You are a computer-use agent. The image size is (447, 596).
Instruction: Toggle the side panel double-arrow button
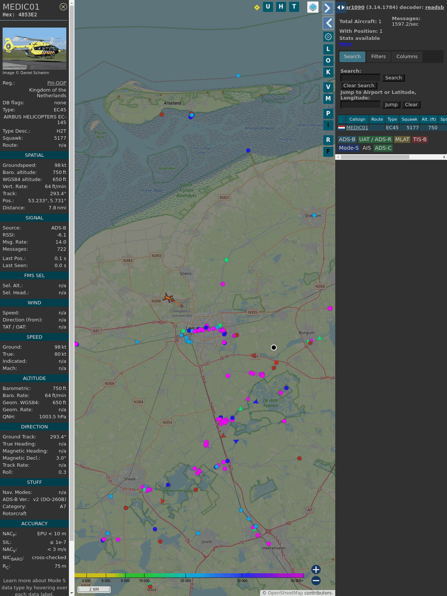click(x=340, y=7)
